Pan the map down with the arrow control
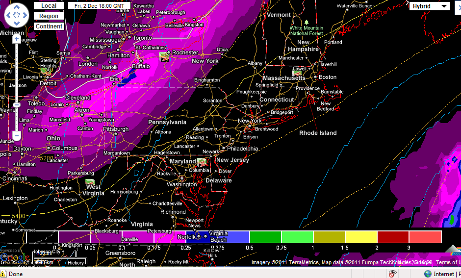Screen dimensions: 461x278 [17, 23]
